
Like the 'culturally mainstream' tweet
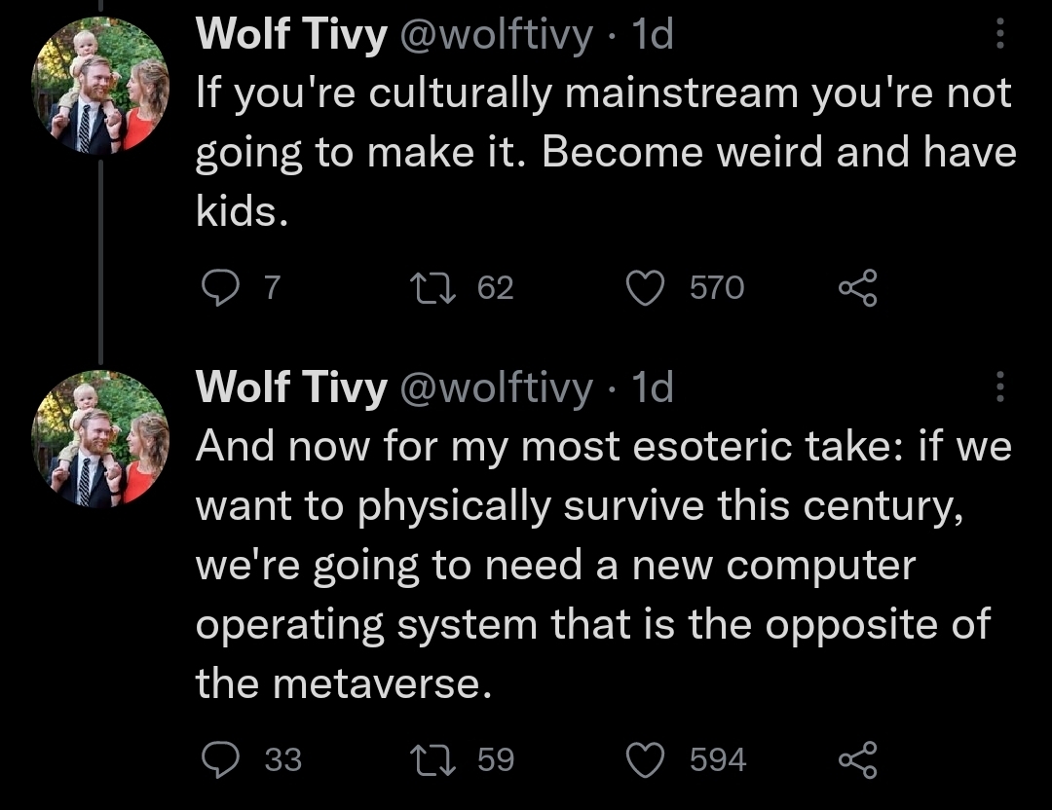644,288
